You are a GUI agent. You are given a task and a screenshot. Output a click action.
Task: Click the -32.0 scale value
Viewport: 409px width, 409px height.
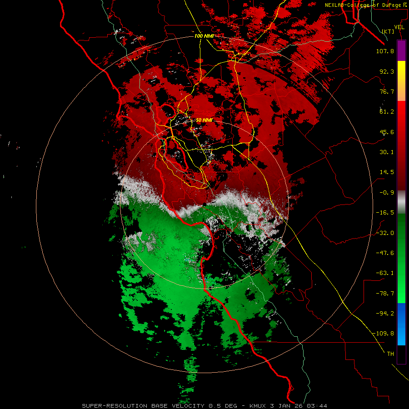point(385,233)
